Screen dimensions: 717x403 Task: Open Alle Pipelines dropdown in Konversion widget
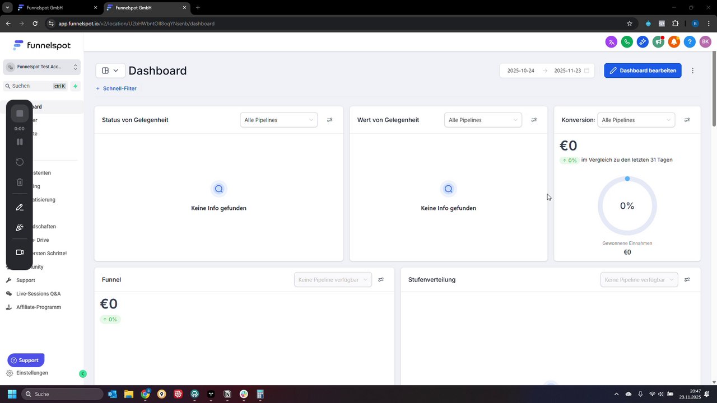pyautogui.click(x=636, y=120)
